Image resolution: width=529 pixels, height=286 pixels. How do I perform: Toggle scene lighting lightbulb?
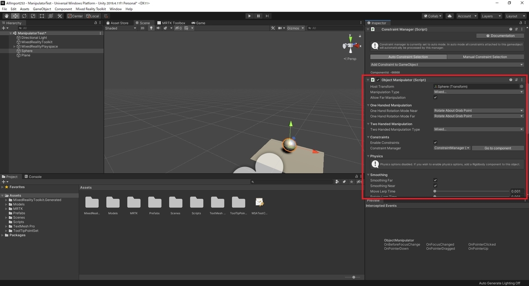click(152, 28)
